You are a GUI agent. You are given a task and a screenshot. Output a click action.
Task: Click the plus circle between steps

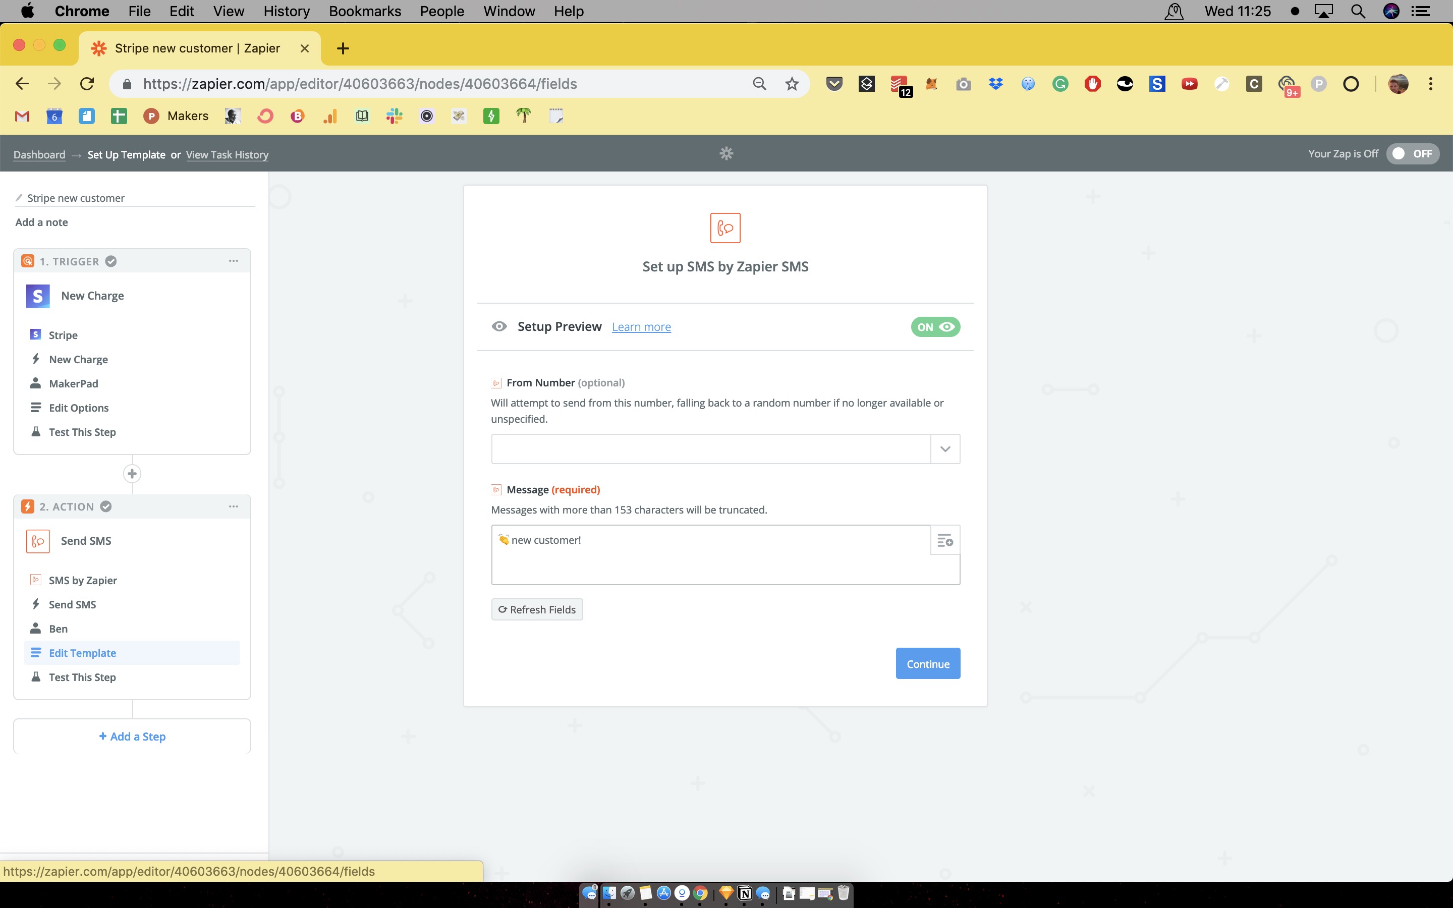click(x=132, y=473)
